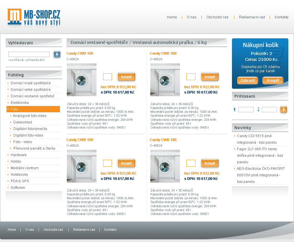Open O nas in the footer links
Image resolution: width=294 pixels, height=242 pixels.
tap(30, 230)
